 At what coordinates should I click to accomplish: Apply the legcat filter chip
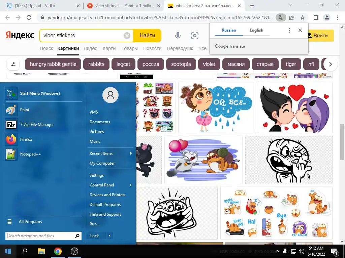(x=123, y=64)
